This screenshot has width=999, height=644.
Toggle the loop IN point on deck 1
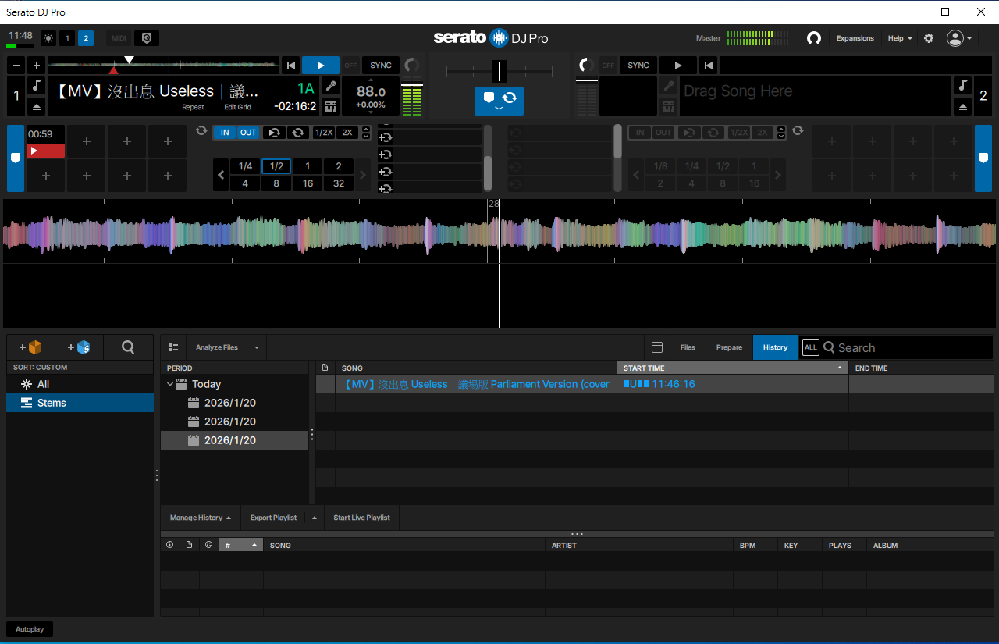point(225,133)
